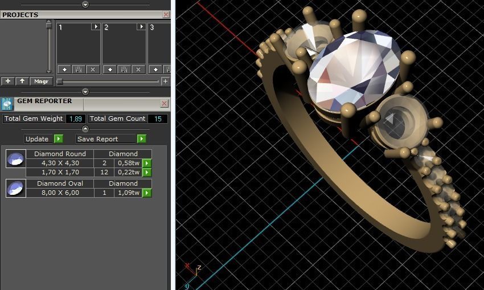Close the Gem Reporter panel
This screenshot has height=290, width=484.
point(164,104)
